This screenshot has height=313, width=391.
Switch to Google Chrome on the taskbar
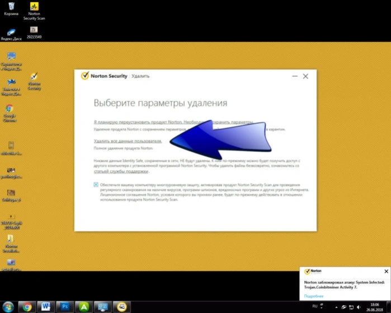point(27,307)
